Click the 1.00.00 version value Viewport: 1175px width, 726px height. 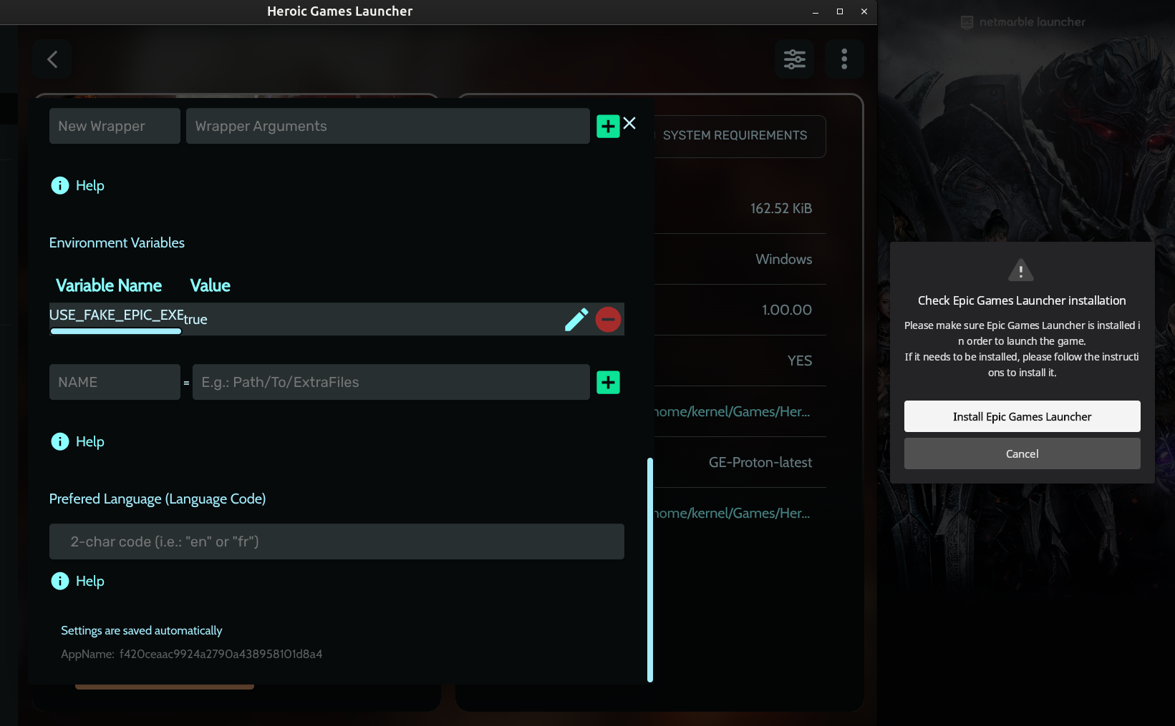pyautogui.click(x=787, y=310)
